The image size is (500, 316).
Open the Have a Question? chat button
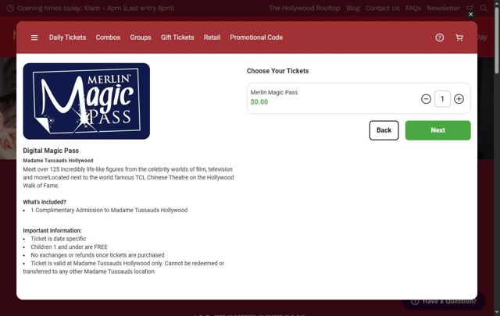click(x=443, y=301)
